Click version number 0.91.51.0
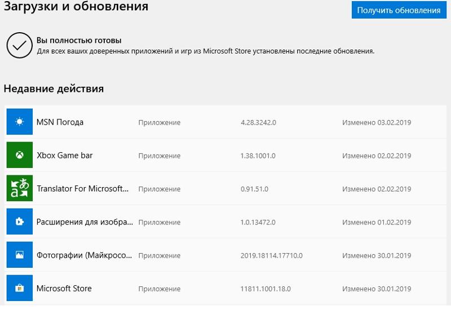Image resolution: width=451 pixels, height=327 pixels. click(254, 189)
